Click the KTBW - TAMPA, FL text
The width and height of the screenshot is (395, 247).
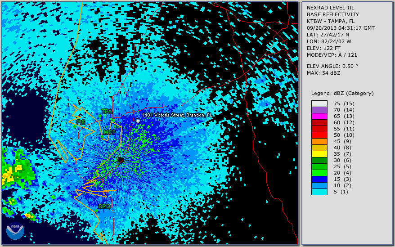click(x=331, y=21)
